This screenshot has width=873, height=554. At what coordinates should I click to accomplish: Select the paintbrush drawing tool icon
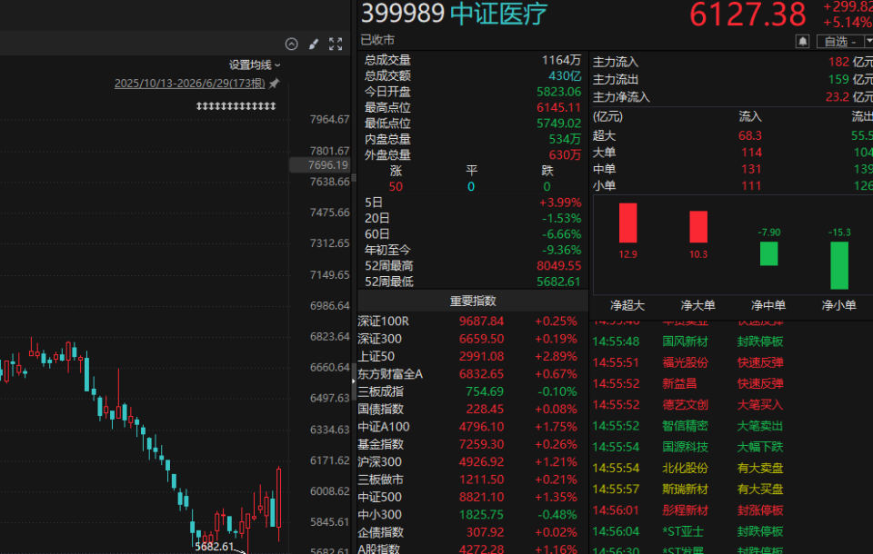[314, 45]
